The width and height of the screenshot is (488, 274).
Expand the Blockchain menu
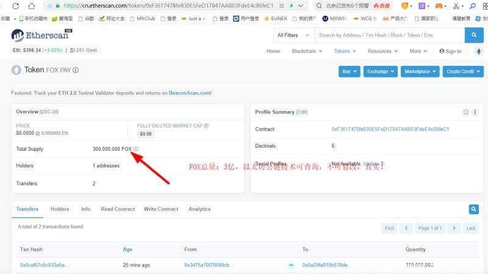tap(307, 51)
